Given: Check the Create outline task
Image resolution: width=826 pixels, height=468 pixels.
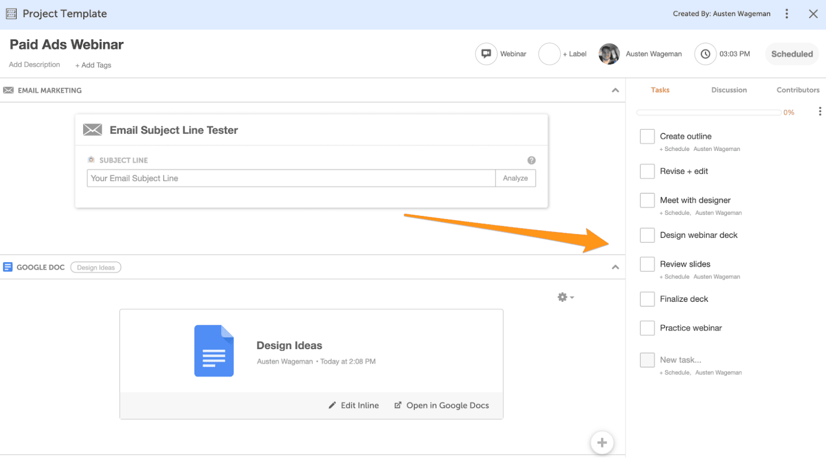Looking at the screenshot, I should 647,136.
